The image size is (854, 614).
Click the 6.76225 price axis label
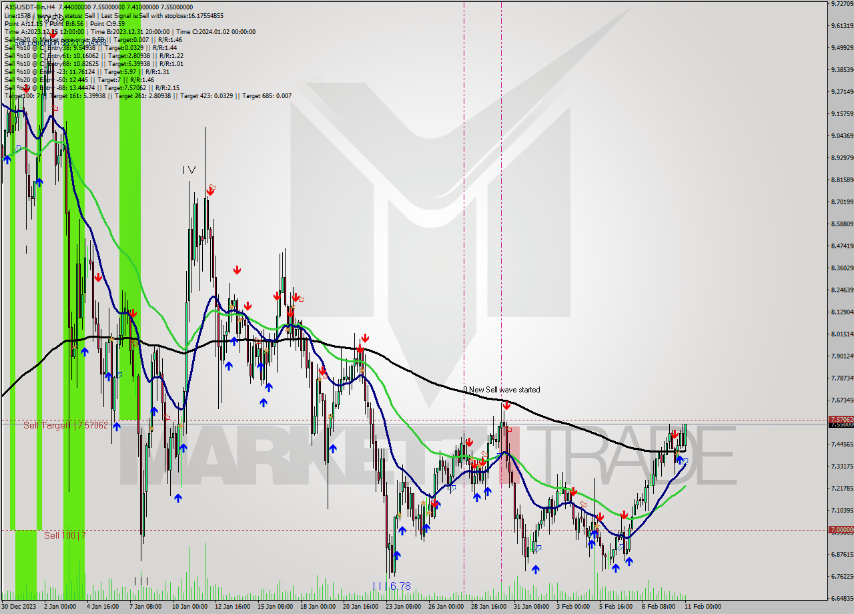842,576
